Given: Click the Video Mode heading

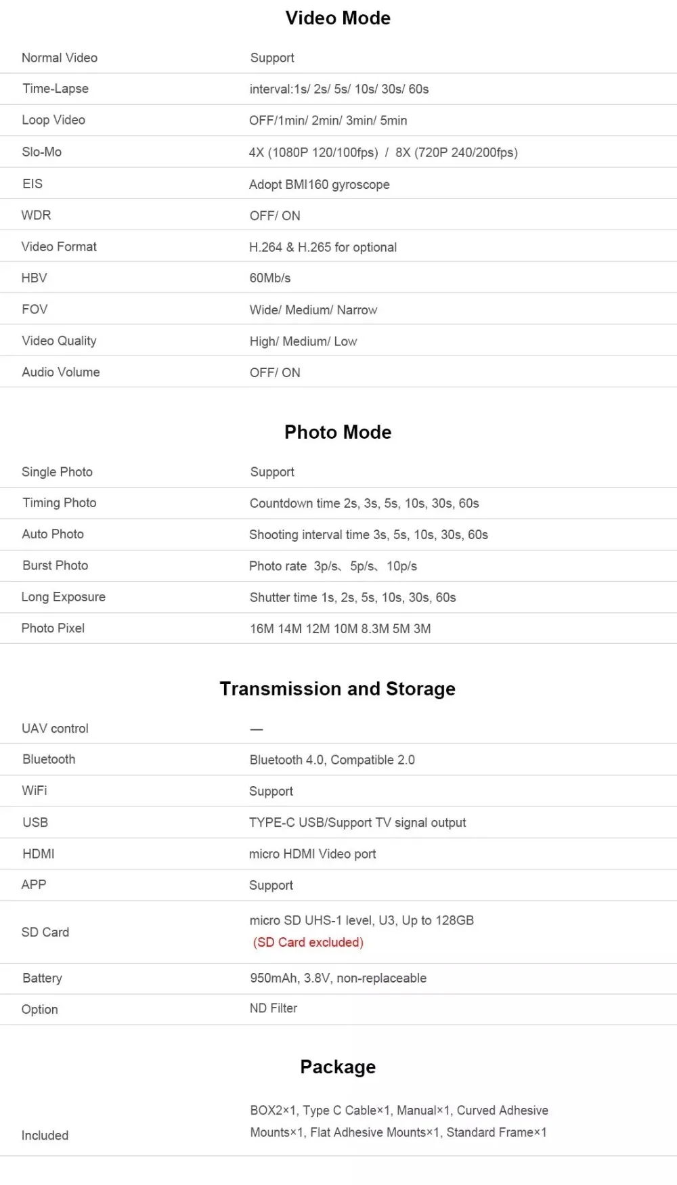Looking at the screenshot, I should pos(338,18).
